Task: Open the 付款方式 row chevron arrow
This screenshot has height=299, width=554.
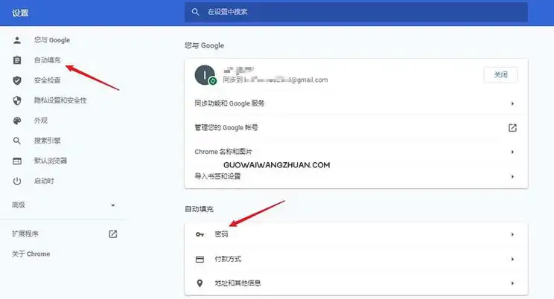Action: coord(512,259)
